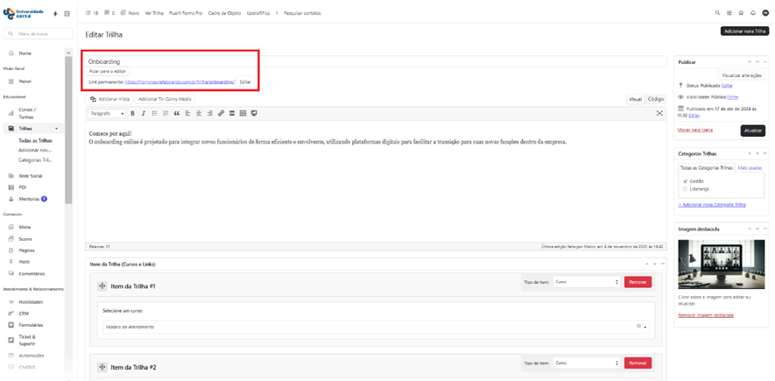Image resolution: width=775 pixels, height=381 pixels.
Task: Check the Liderança category checkbox
Action: coord(685,188)
